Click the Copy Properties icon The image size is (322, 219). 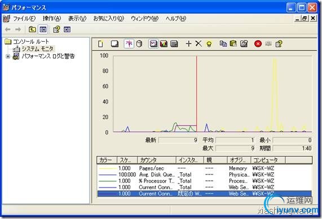[x=223, y=44]
